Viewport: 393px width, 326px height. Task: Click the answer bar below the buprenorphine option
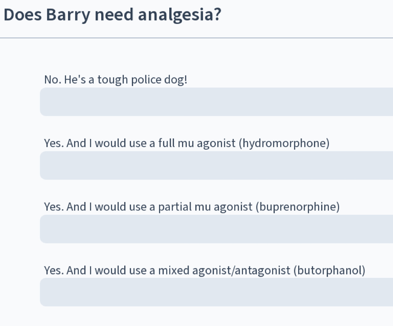click(x=216, y=229)
